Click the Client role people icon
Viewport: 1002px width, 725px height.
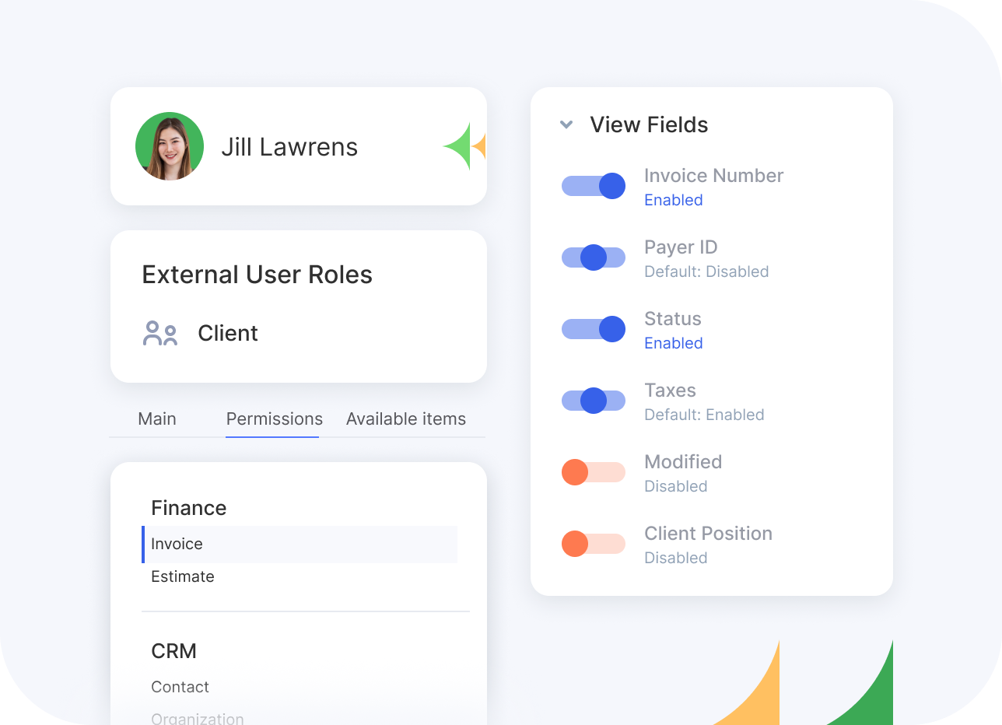[x=160, y=333]
